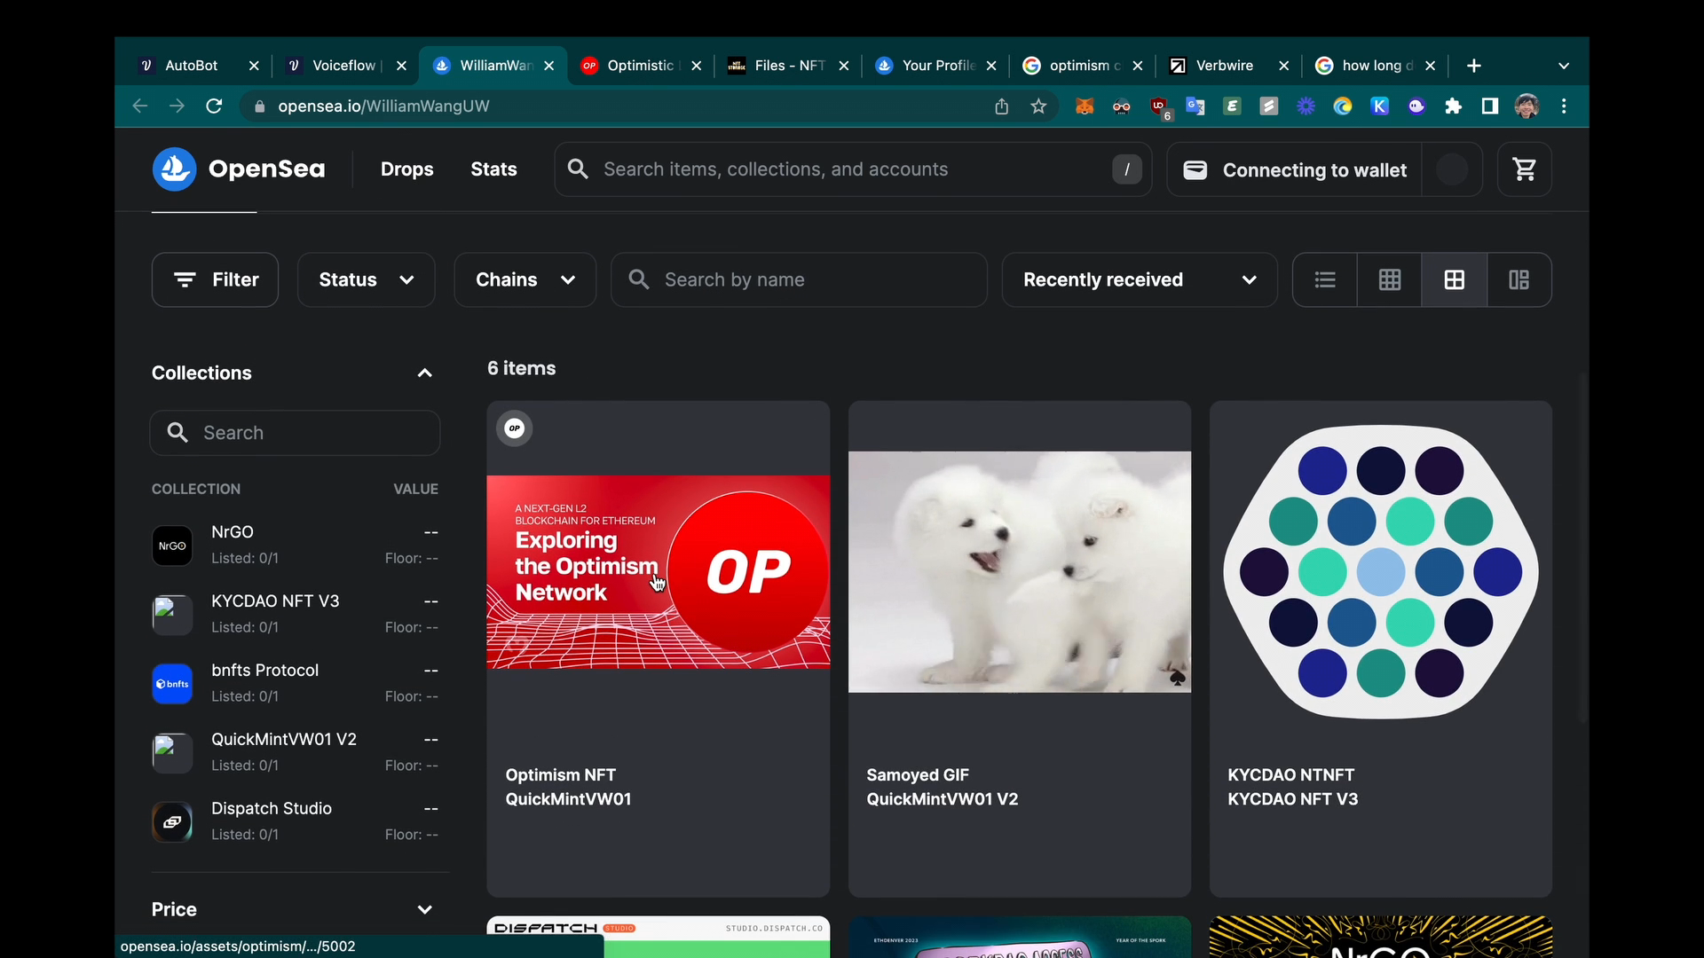Click the uBlock extension icon with badge 6
The image size is (1704, 958).
pos(1160,107)
